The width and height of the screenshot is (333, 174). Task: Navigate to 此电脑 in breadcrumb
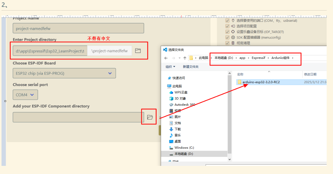(x=203, y=58)
